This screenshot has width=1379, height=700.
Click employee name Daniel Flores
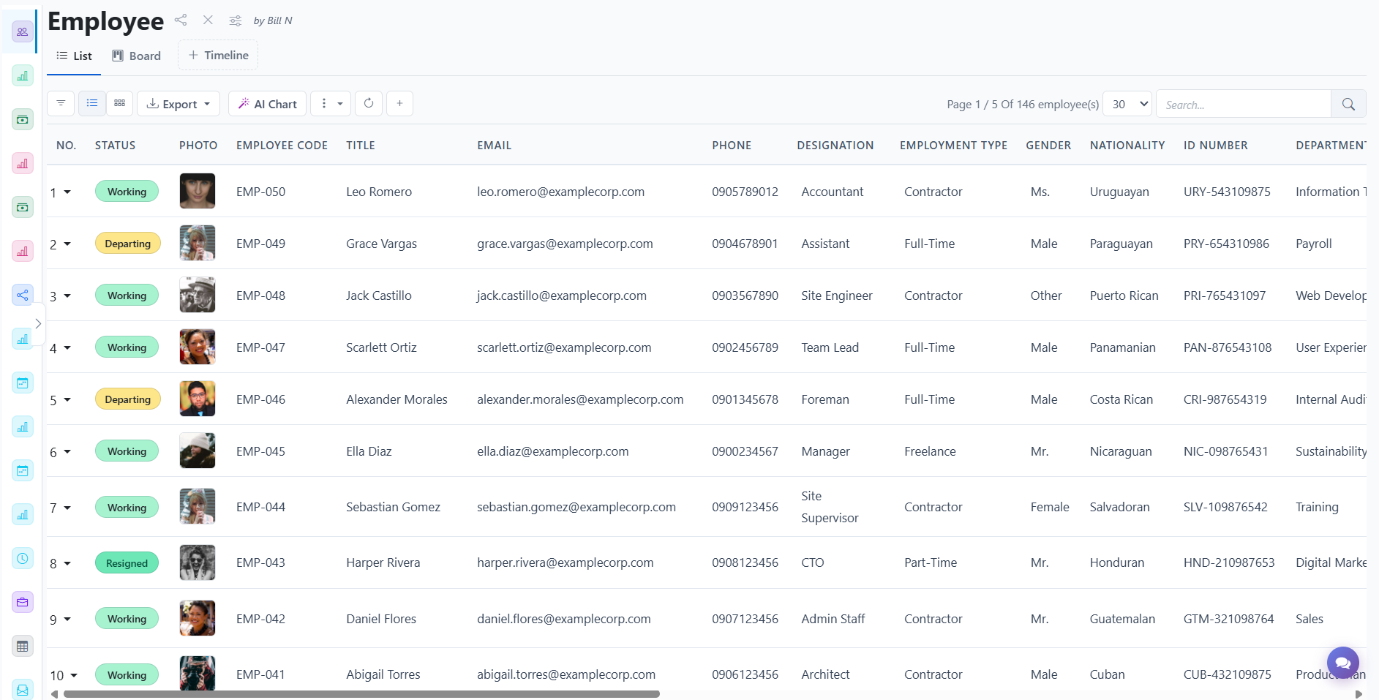(381, 619)
